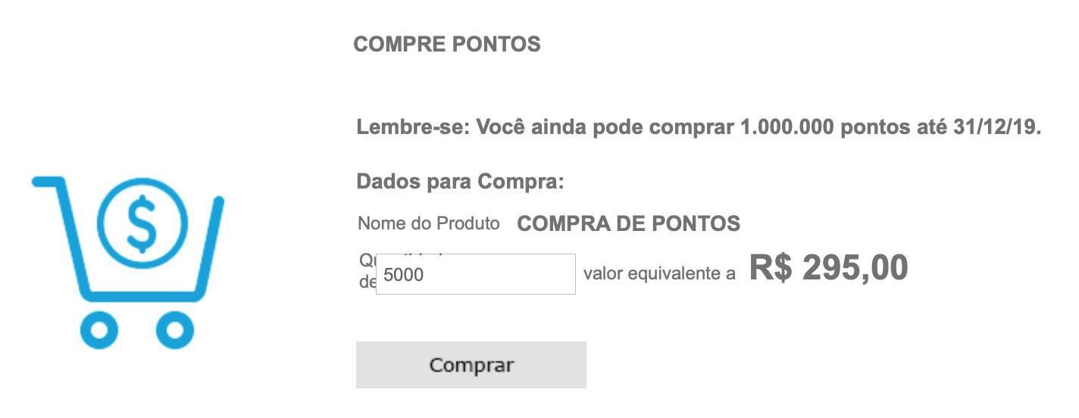The width and height of the screenshot is (1079, 418).
Task: Click the cart's left wheel
Action: 99,330
